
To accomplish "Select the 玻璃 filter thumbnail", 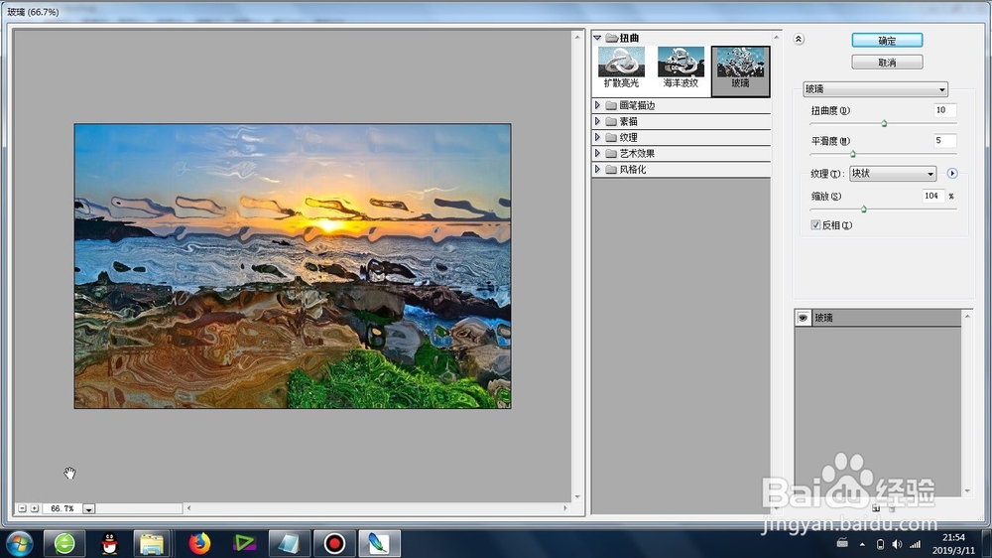I will [740, 70].
